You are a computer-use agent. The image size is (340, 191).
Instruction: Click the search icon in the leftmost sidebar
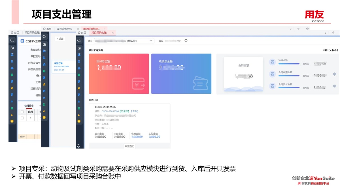12,40
